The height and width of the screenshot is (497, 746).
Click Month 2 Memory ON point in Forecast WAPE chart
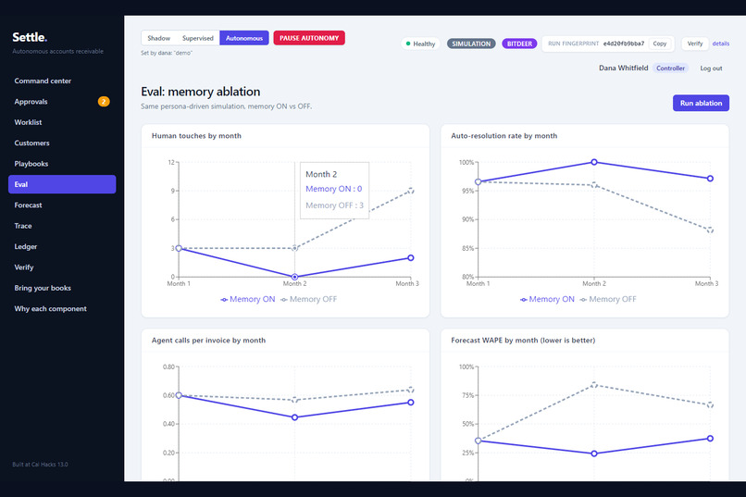(x=594, y=454)
